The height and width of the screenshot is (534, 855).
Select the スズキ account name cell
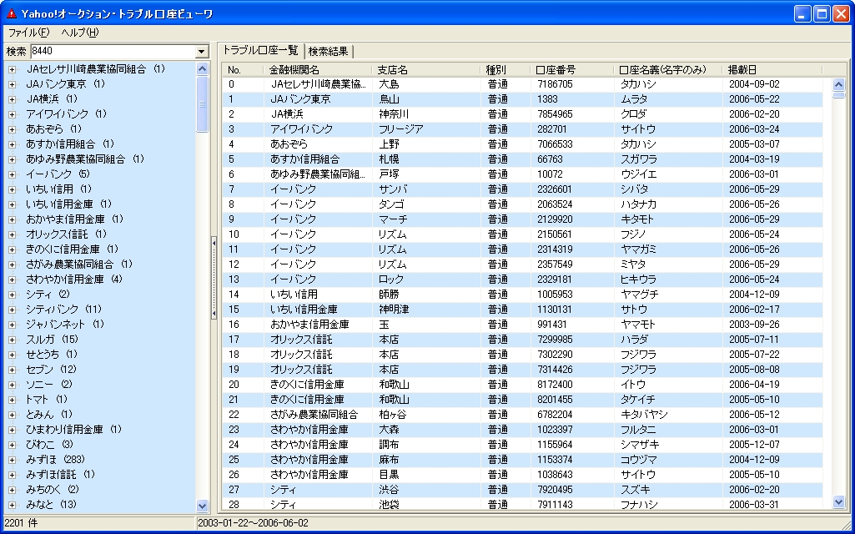636,489
